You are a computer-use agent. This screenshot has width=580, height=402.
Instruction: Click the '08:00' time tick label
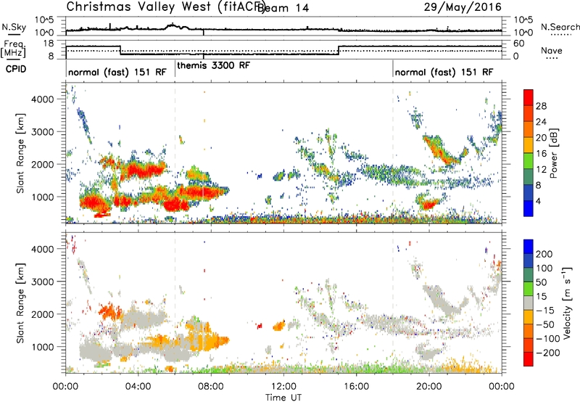pos(211,386)
